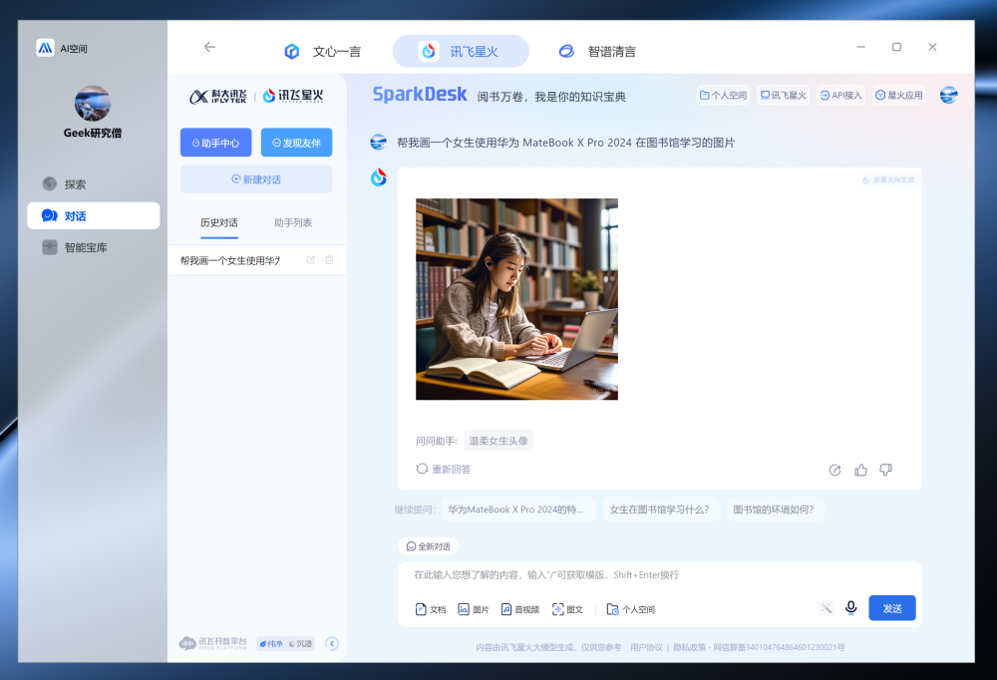
Task: Click the microphone voice input icon
Action: [850, 608]
